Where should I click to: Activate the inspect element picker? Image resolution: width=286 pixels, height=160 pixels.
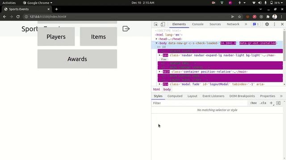(156, 24)
